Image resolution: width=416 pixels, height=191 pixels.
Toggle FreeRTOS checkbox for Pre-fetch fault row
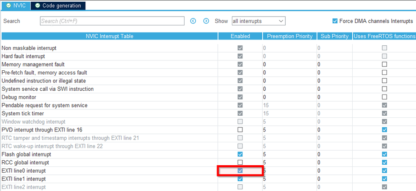click(384, 73)
